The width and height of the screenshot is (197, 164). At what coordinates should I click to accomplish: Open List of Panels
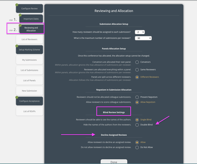(x=29, y=81)
